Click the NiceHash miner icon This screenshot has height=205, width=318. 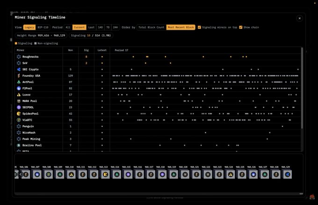(19, 132)
